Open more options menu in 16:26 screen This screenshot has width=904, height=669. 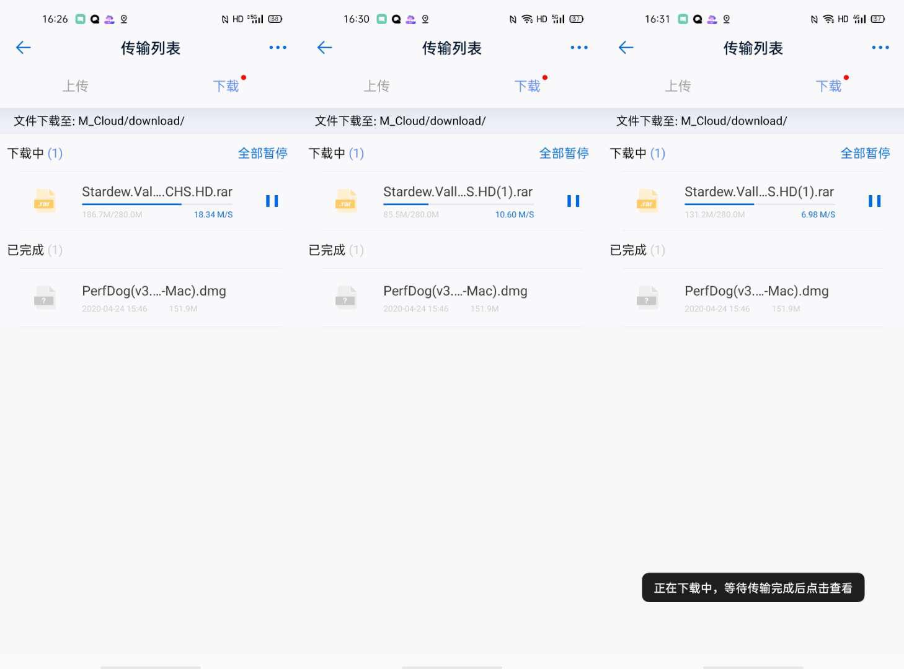278,48
